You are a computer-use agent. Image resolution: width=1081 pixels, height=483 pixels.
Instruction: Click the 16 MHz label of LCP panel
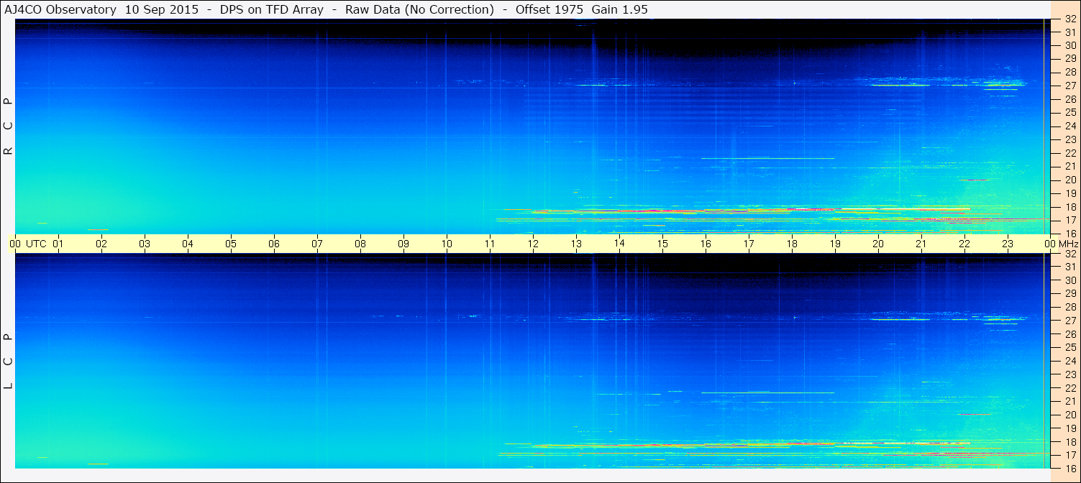1069,469
